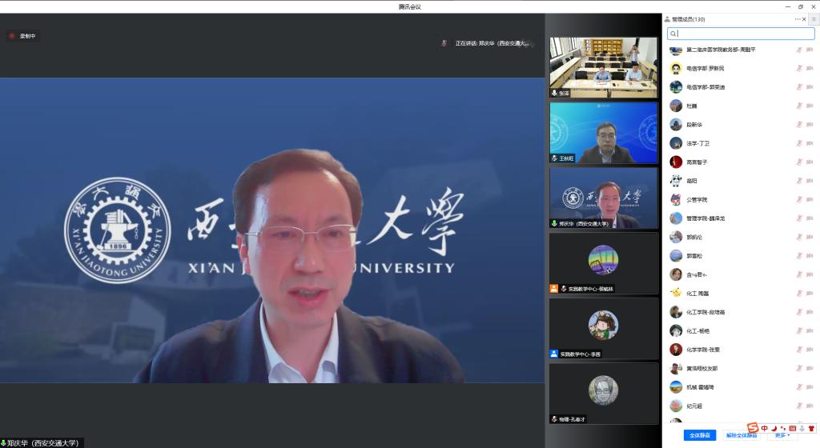Click the Sogou input method S icon

753,428
